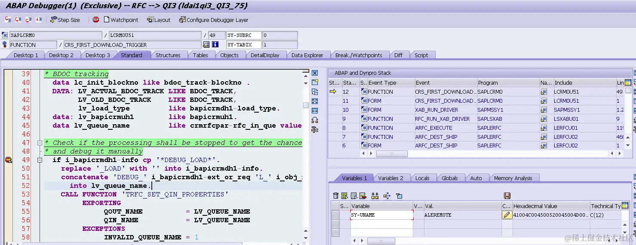
Task: Click the Save variables disk icon
Action: pyautogui.click(x=507, y=196)
